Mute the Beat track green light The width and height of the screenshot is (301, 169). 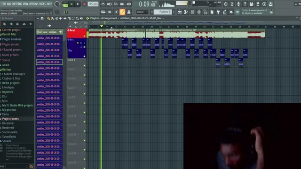click(x=85, y=36)
